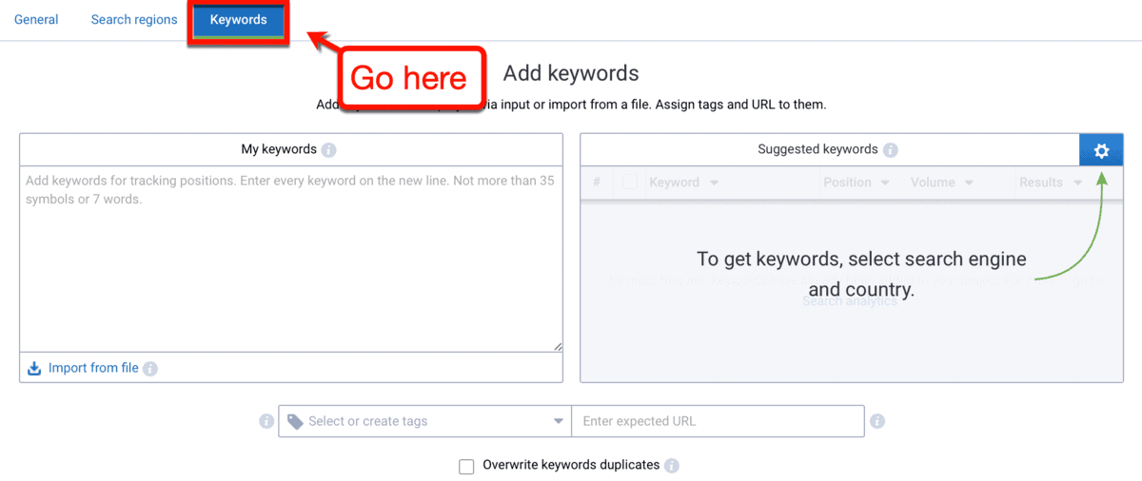Image resolution: width=1142 pixels, height=481 pixels.
Task: Sort suggested keywords by Volume column
Action: click(x=941, y=183)
